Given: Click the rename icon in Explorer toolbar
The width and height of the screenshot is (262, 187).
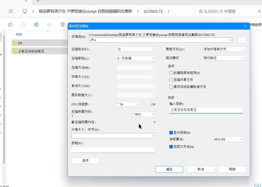Looking at the screenshot, I should pyautogui.click(x=36, y=25).
